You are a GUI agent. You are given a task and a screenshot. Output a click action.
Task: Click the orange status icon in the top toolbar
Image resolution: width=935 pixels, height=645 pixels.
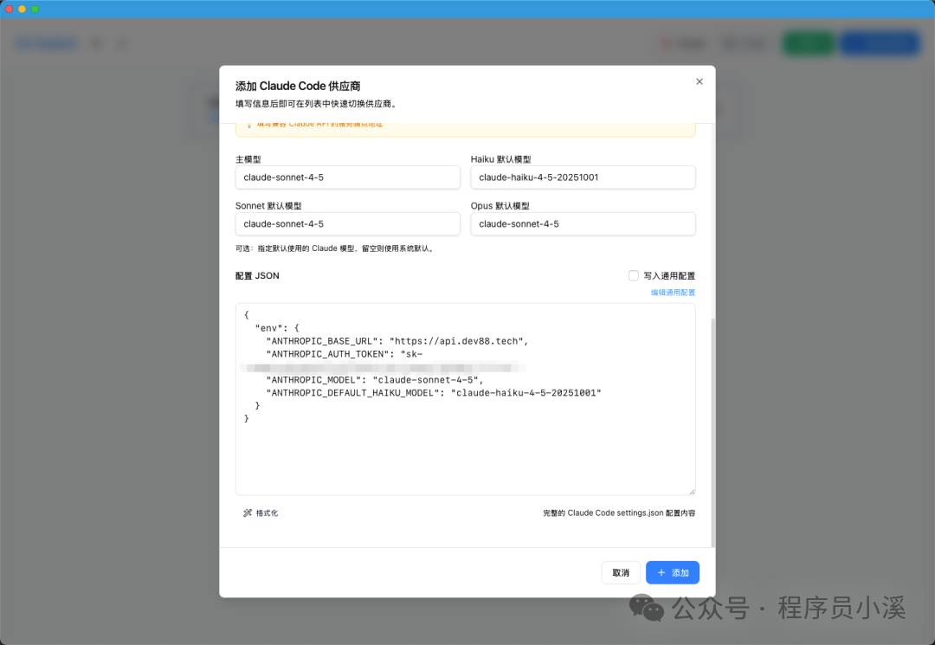[x=665, y=42]
